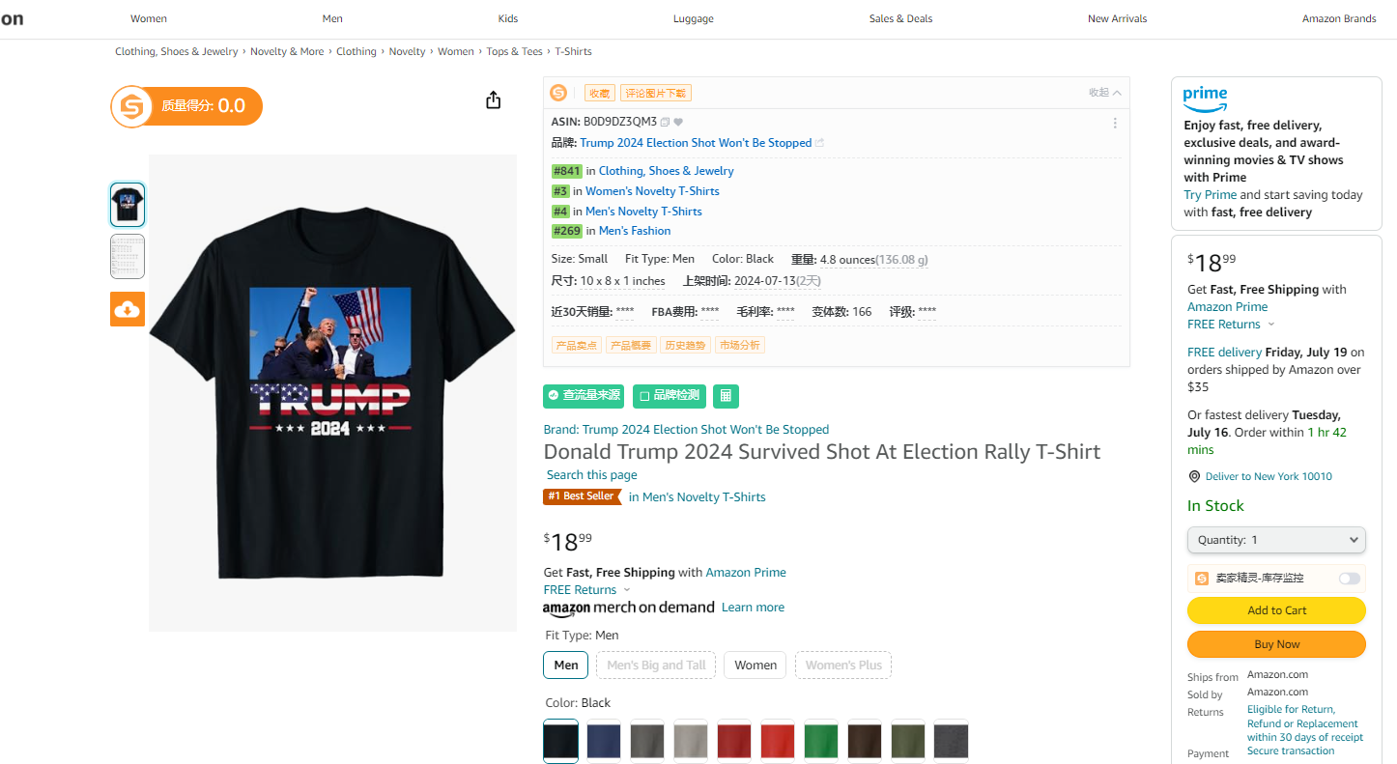Choose the green color swatch
Viewport: 1397px width, 764px height.
tap(821, 741)
